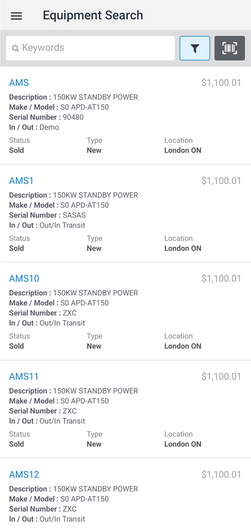Click the search magnifier icon

point(16,48)
